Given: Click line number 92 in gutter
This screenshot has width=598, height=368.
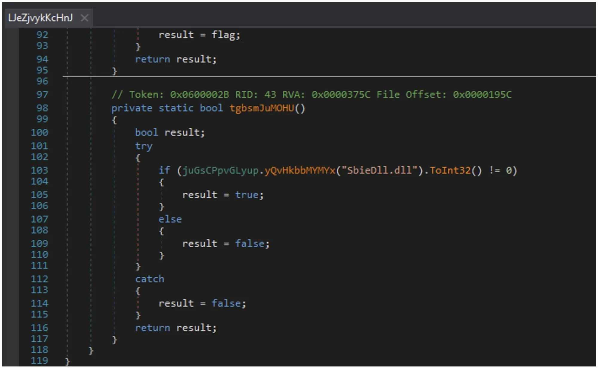Looking at the screenshot, I should (x=42, y=35).
